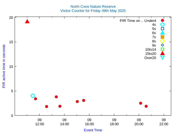
Task: Click the 5s blue square legend marker
Action: (x=162, y=29)
